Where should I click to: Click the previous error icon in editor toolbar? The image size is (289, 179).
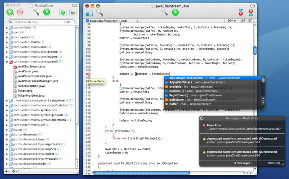[241, 13]
